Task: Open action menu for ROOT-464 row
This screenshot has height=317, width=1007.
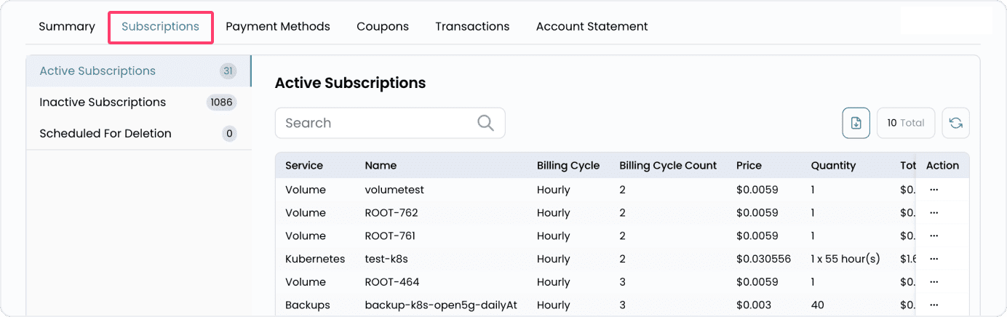Action: 934,282
